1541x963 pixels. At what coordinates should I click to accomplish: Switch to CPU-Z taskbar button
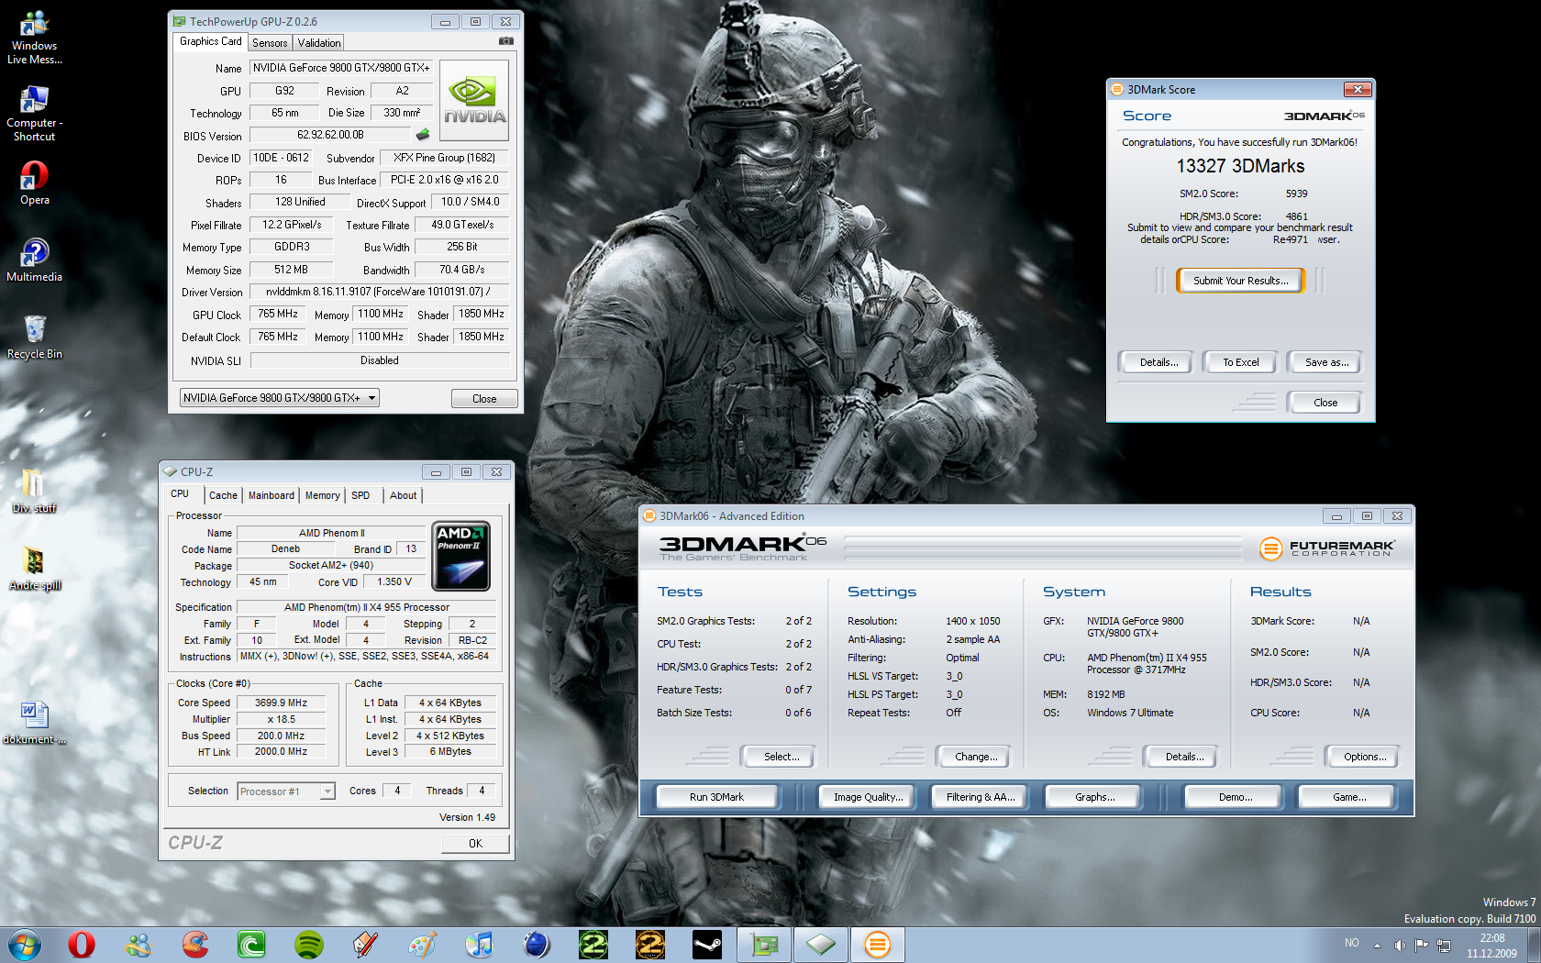821,945
